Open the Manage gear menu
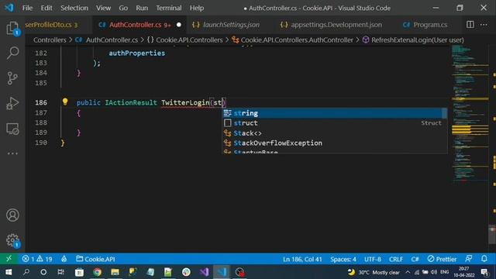This screenshot has width=496, height=279. click(x=12, y=240)
